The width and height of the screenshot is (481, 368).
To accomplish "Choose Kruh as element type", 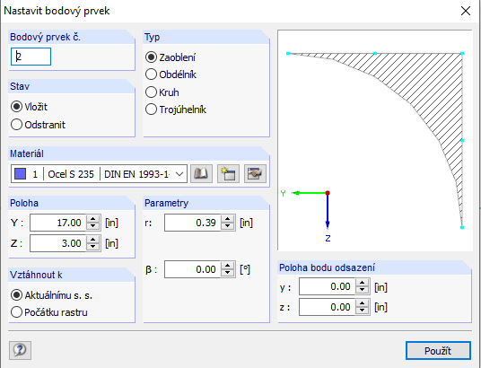I will pyautogui.click(x=162, y=92).
